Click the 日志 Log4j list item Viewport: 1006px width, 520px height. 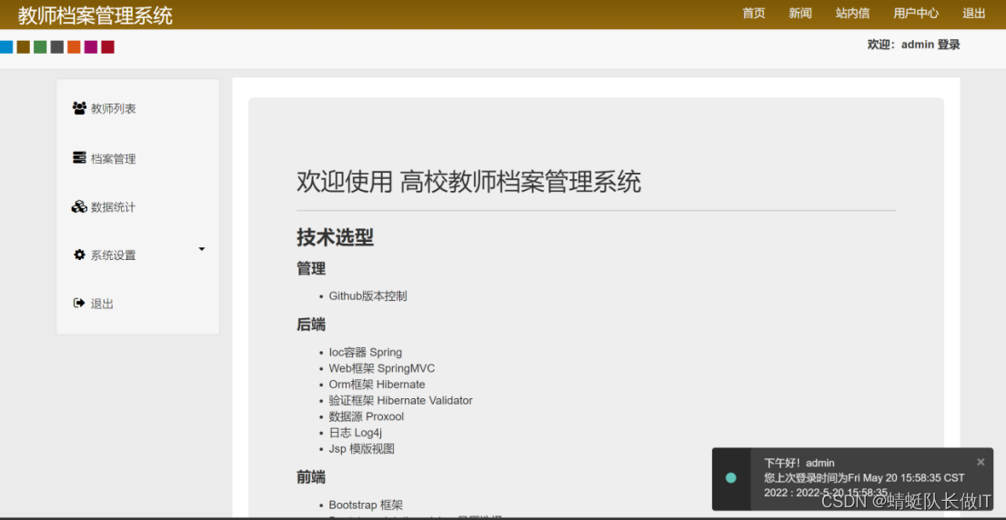pyautogui.click(x=356, y=433)
